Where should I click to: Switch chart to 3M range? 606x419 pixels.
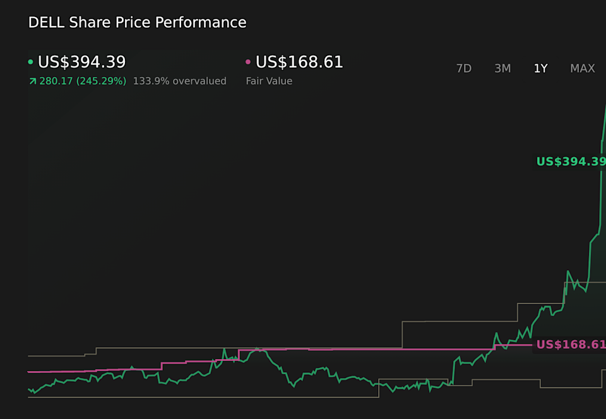point(502,69)
